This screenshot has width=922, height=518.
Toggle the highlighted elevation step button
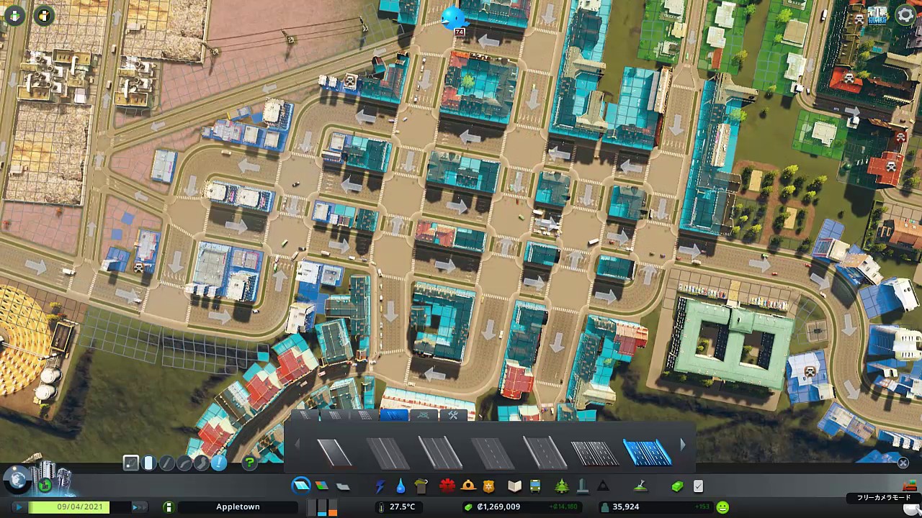(148, 463)
